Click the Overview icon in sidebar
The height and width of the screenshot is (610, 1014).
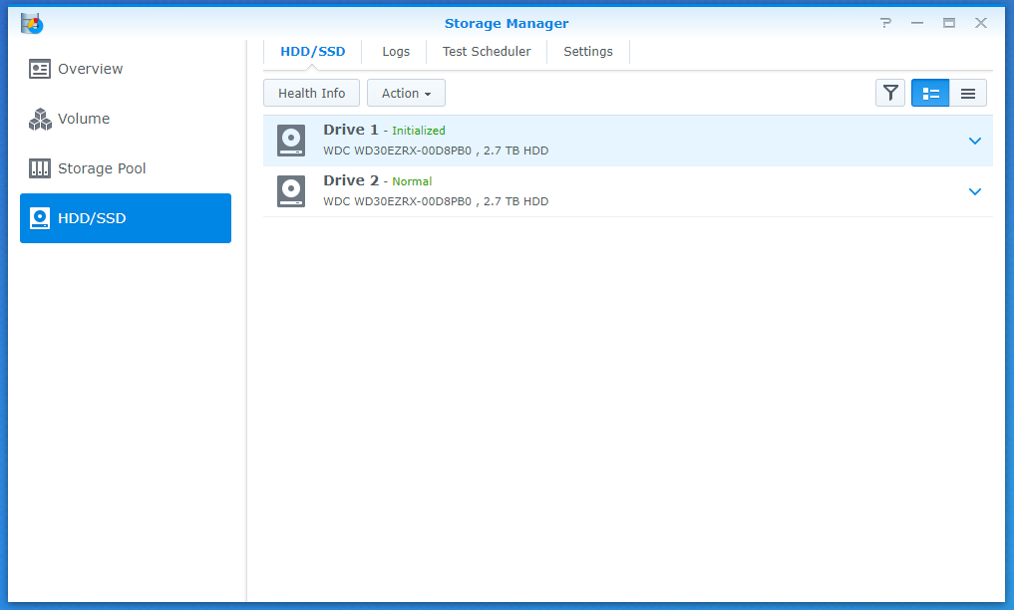tap(40, 69)
